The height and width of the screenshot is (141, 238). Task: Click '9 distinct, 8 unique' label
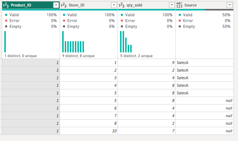pyautogui.click(x=78, y=56)
